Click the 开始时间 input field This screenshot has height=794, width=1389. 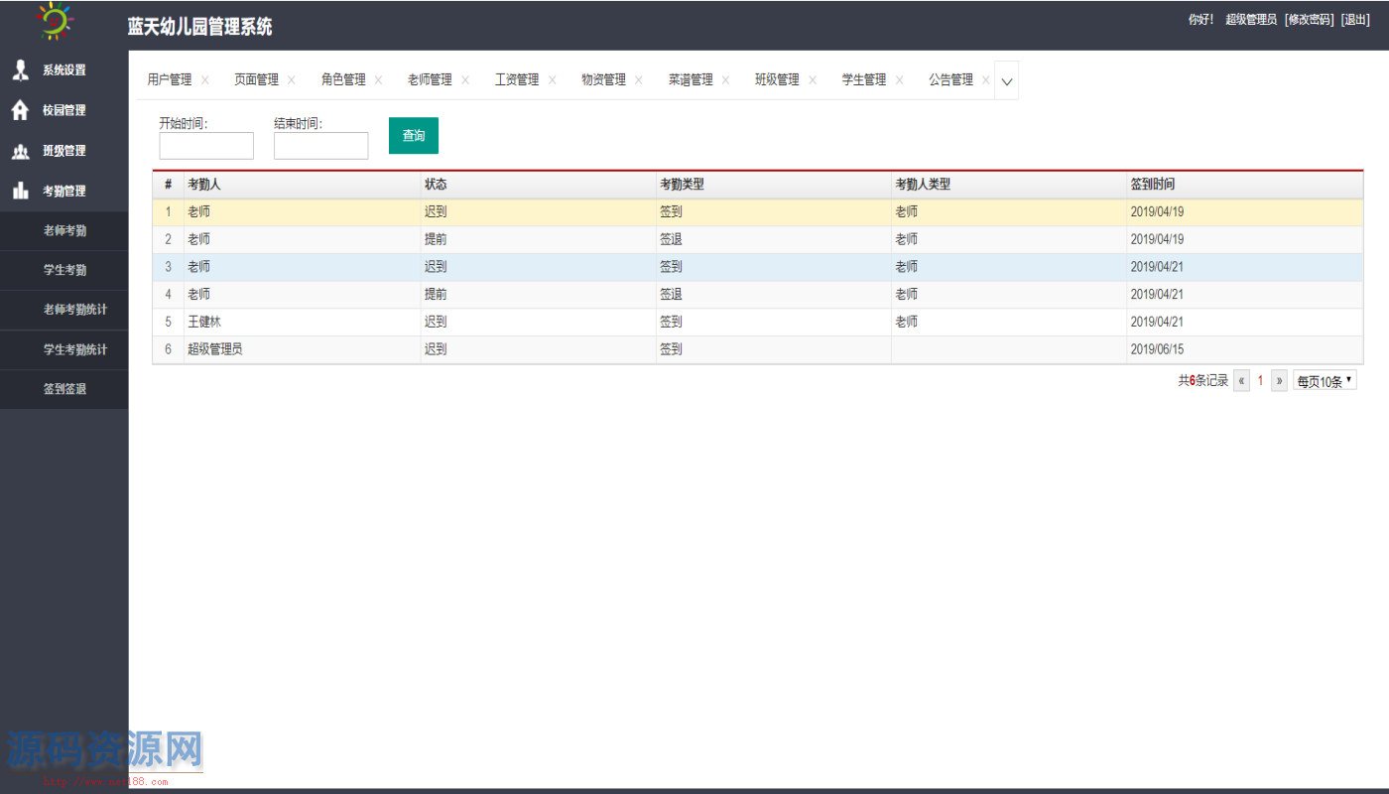click(206, 146)
